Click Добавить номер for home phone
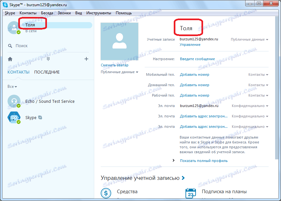 pyautogui.click(x=194, y=85)
